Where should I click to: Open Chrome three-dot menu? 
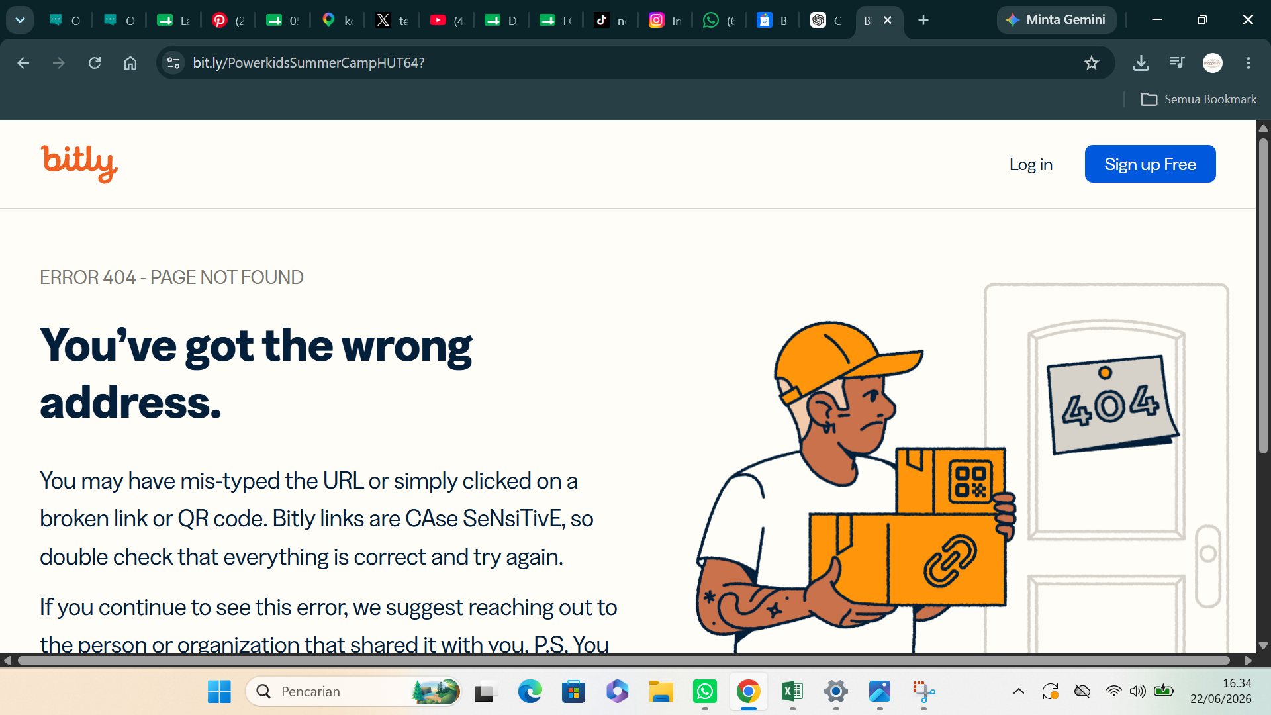click(x=1248, y=63)
